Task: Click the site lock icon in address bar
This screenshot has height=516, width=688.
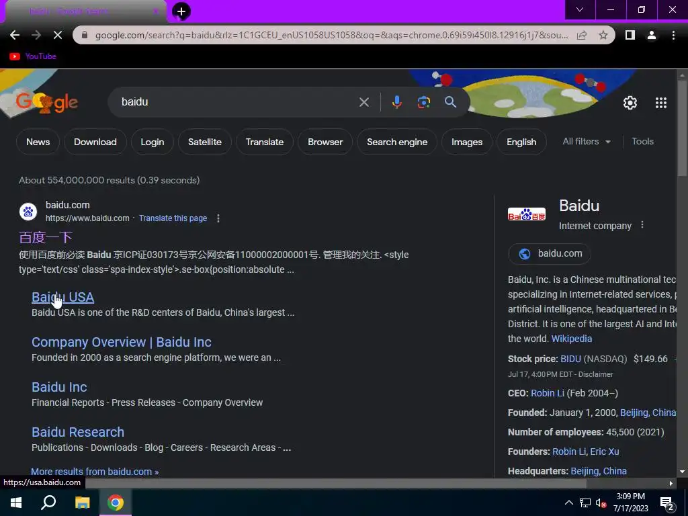Action: click(85, 35)
